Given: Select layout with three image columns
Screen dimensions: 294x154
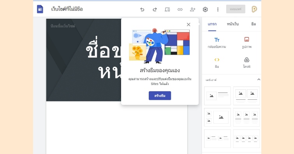Looking at the screenshot, I should pyautogui.click(x=246, y=117).
